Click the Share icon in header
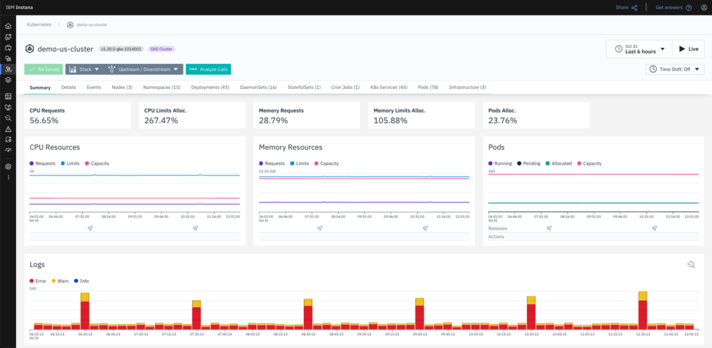712x348 pixels. coord(634,8)
